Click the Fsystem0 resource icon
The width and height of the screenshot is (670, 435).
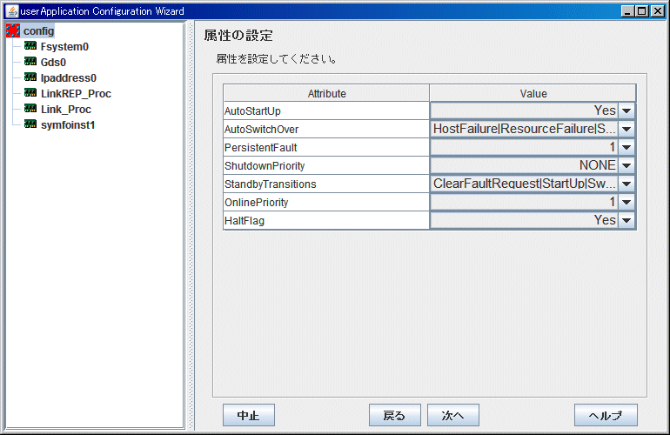[x=30, y=47]
